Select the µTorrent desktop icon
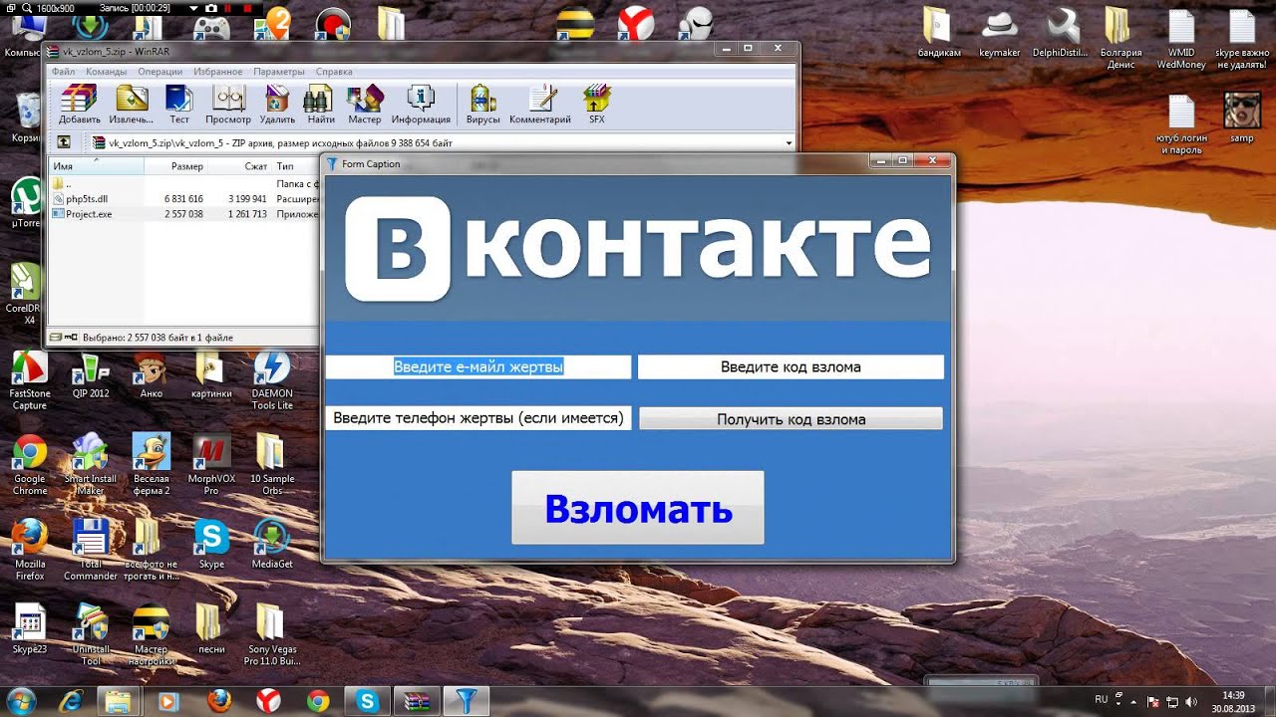 (27, 203)
